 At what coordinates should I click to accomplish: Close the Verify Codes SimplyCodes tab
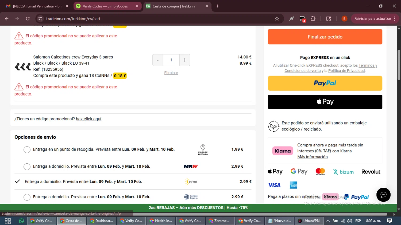137,6
